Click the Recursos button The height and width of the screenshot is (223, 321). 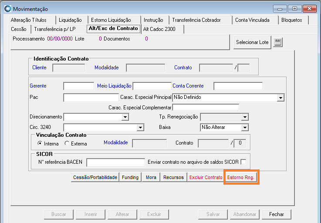click(174, 177)
